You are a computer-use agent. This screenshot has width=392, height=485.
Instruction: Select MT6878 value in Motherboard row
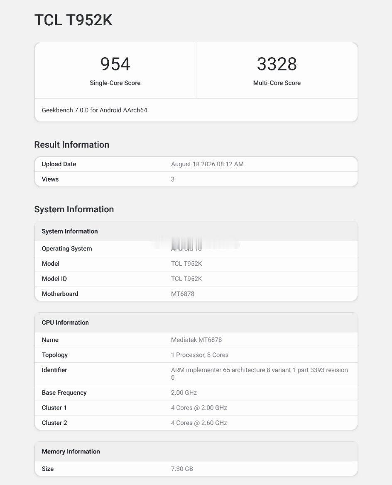coord(183,294)
